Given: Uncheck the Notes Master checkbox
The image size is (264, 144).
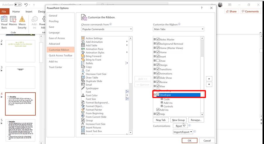Looking at the screenshot, I should 158,39.
